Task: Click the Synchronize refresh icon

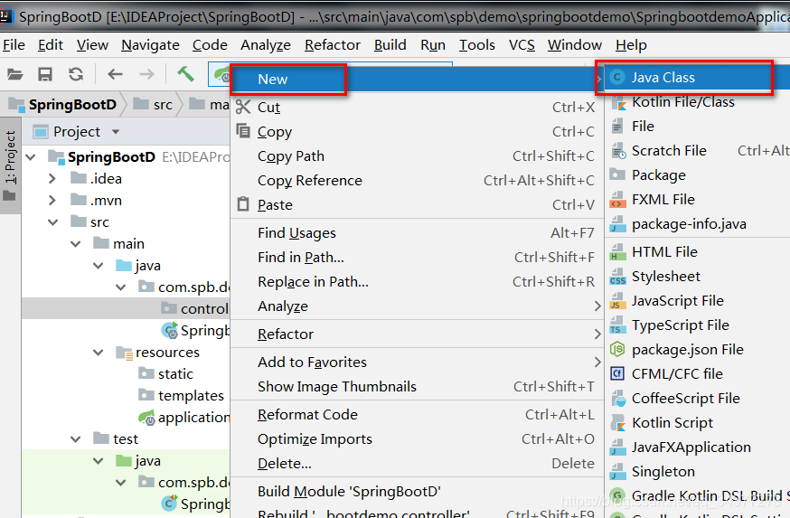Action: (x=76, y=74)
